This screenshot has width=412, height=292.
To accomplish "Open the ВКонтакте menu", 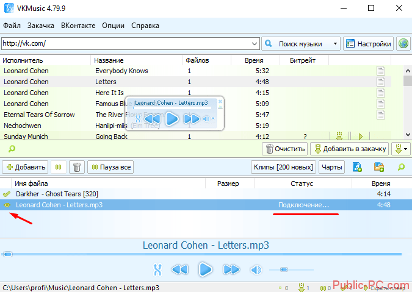I will pyautogui.click(x=78, y=26).
